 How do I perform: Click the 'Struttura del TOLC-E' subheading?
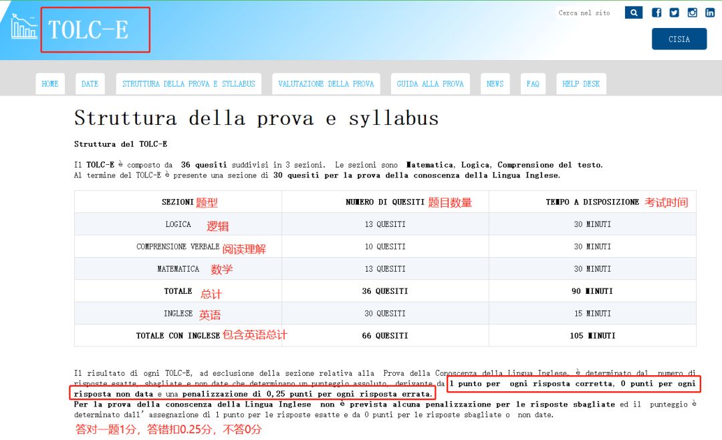coord(120,144)
